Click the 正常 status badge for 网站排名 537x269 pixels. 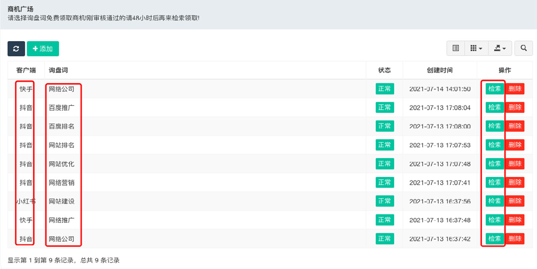pos(385,145)
